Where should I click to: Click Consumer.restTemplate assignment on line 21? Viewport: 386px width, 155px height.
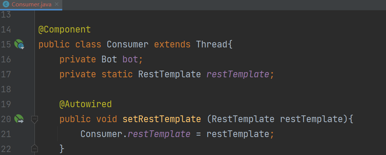(x=135, y=134)
